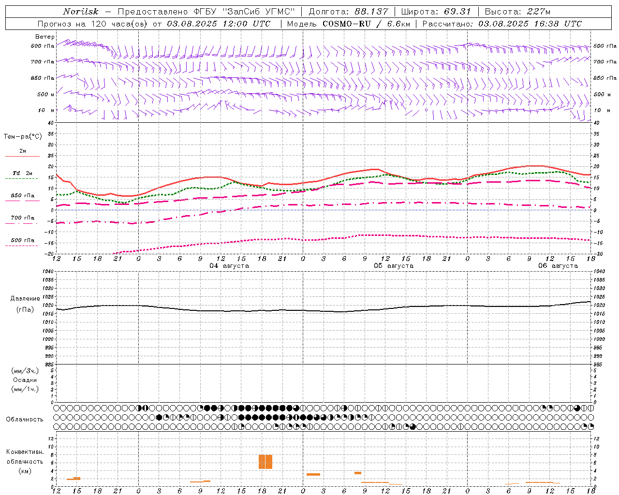Click the 'Осадки' precipitation label
619x495 pixels.
(25, 380)
